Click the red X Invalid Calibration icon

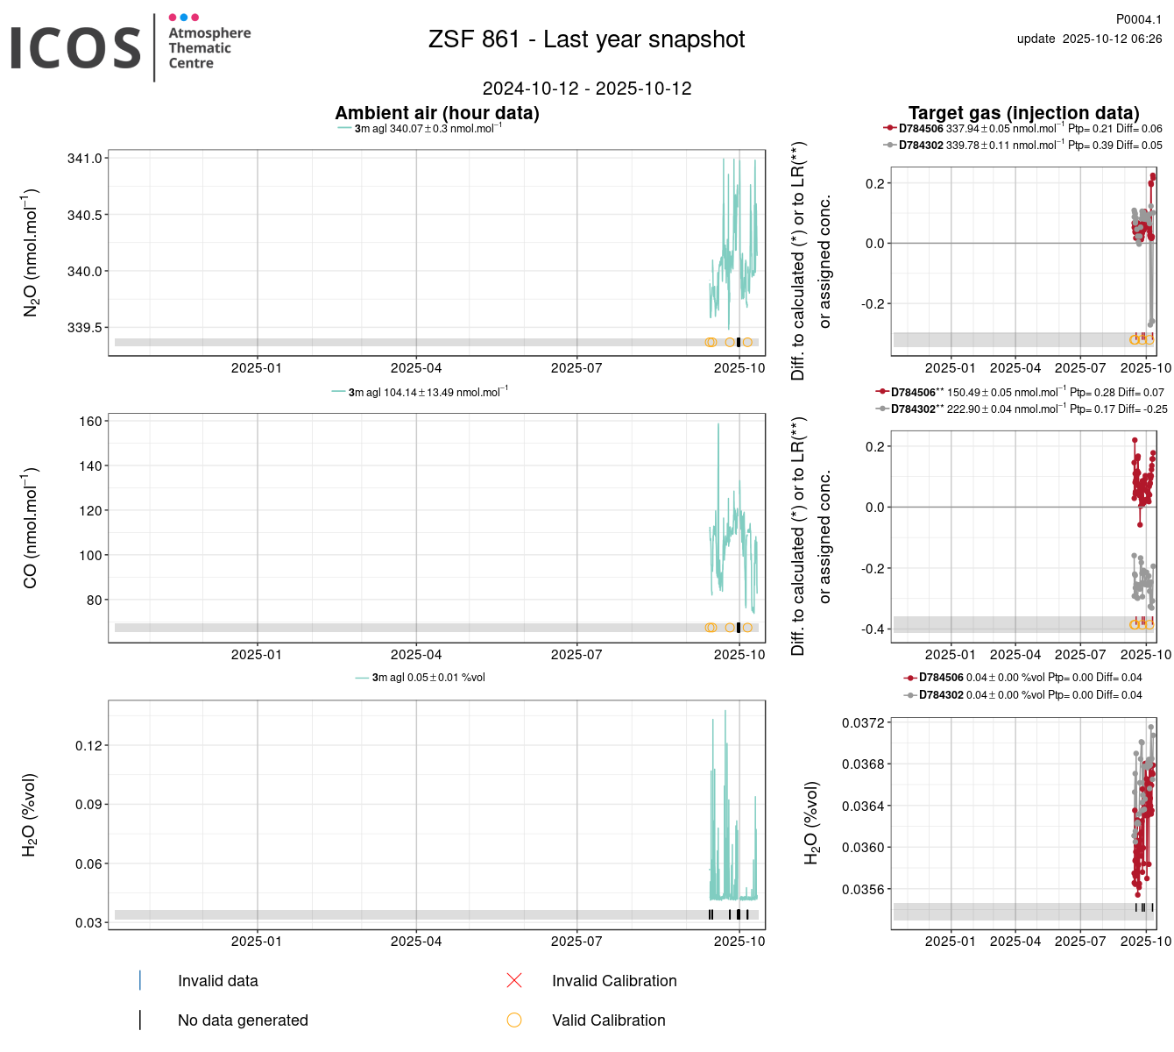click(514, 980)
